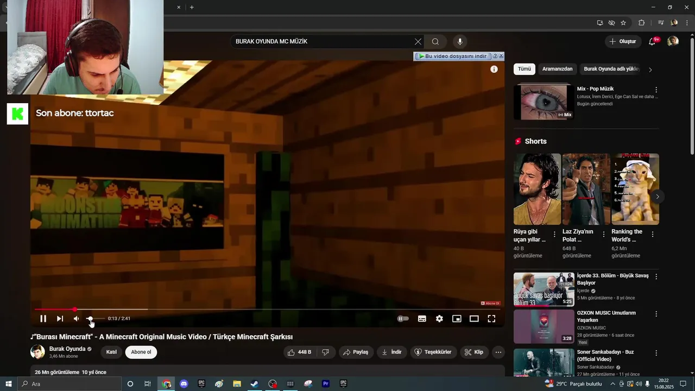Toggle subtitles/captions button

(x=422, y=319)
